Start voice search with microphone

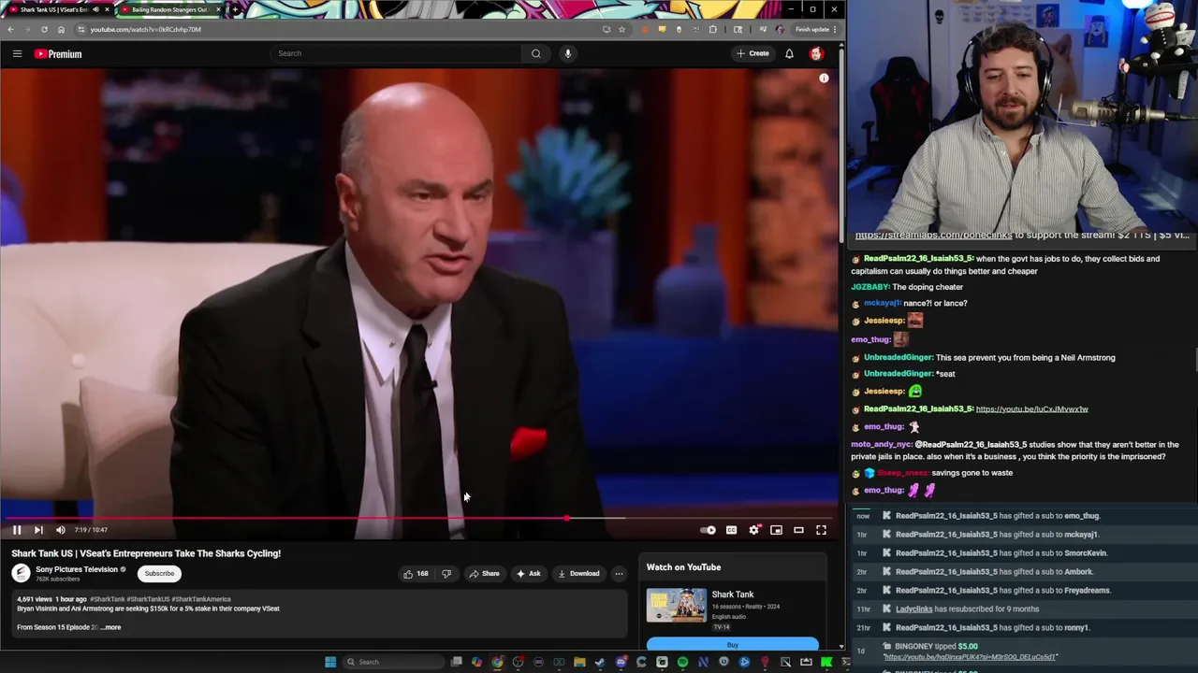[x=567, y=53]
